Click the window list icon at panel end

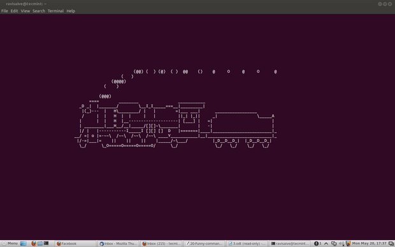tap(391, 243)
